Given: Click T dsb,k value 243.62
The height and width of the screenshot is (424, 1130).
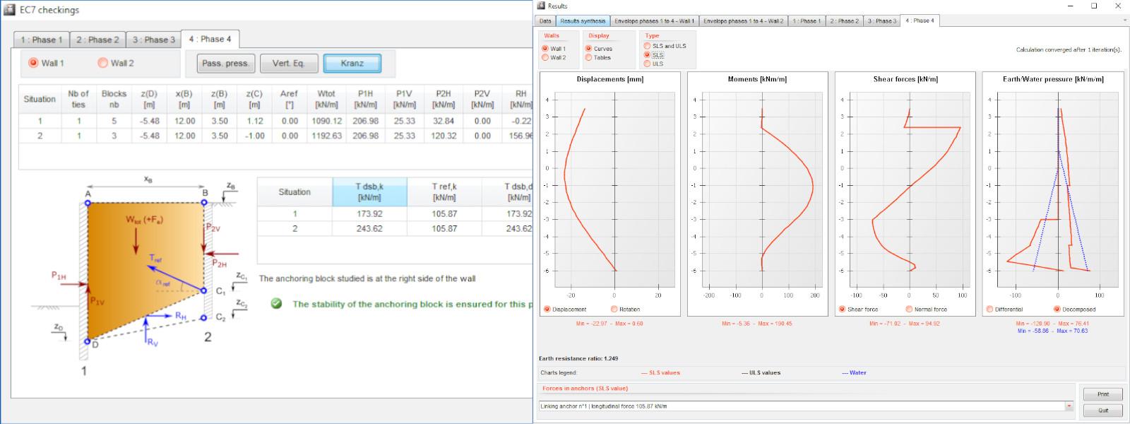Looking at the screenshot, I should pyautogui.click(x=369, y=228).
